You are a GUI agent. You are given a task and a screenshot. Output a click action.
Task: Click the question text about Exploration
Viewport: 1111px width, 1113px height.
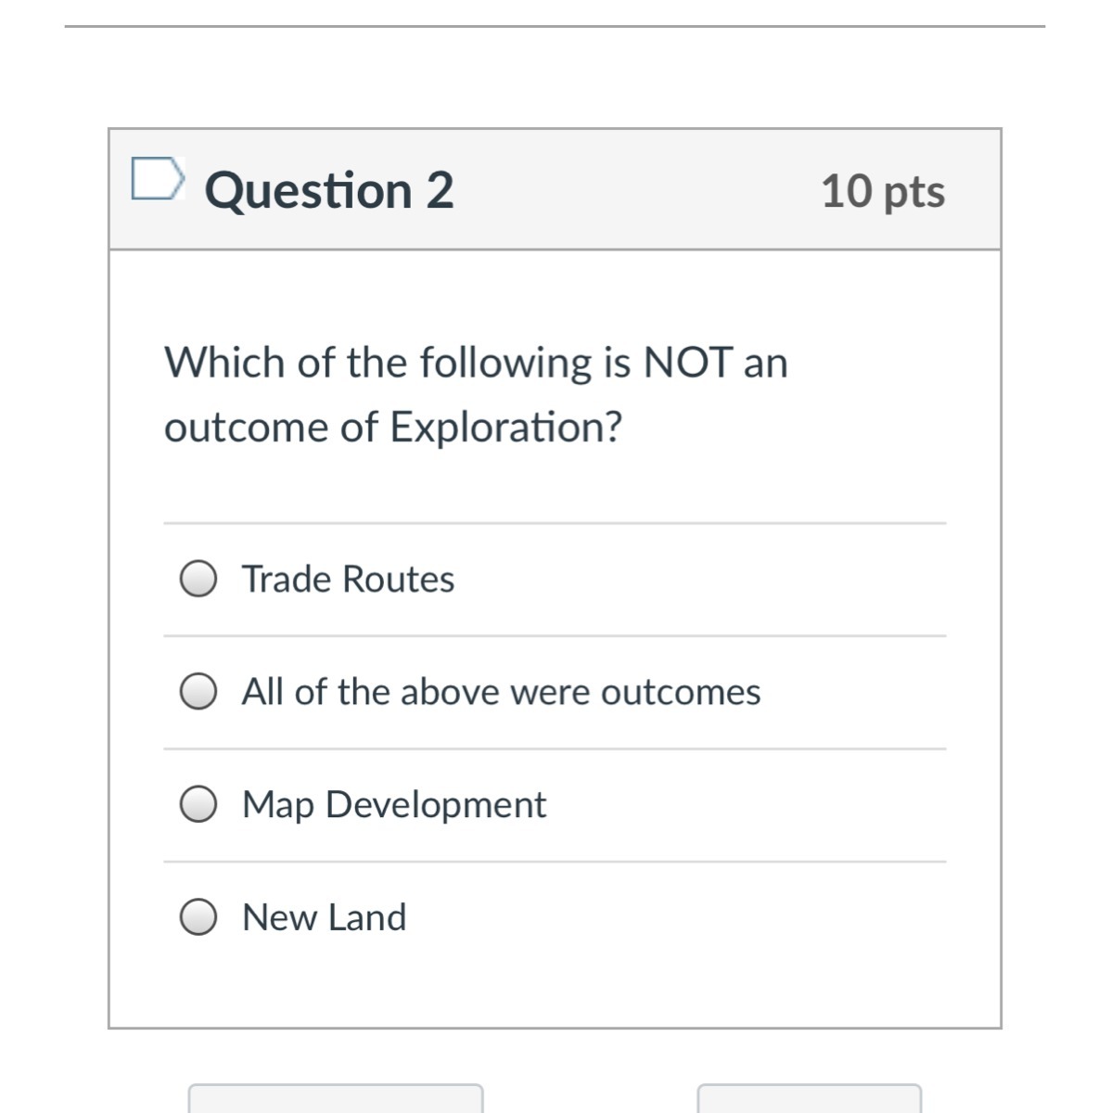click(x=475, y=394)
